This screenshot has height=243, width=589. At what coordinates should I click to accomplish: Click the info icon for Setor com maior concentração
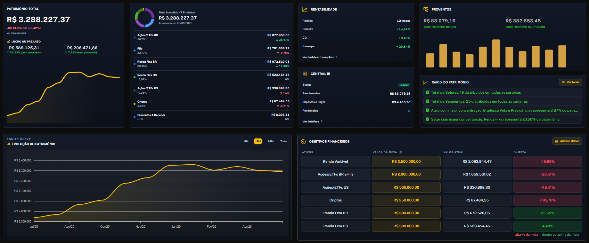(x=427, y=119)
